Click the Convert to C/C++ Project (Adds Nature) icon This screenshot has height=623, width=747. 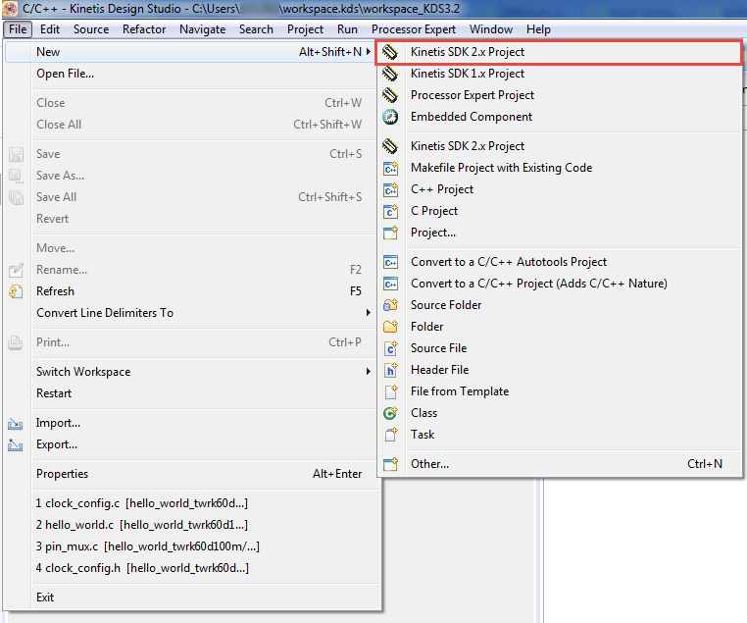390,284
